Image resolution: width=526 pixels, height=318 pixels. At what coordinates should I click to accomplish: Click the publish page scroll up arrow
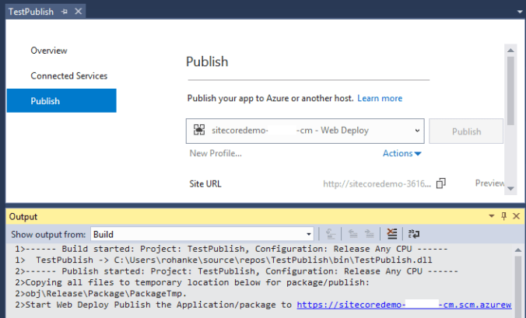tap(510, 51)
